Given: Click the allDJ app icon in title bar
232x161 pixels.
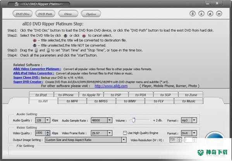Looking at the screenshot, I should point(17,4).
